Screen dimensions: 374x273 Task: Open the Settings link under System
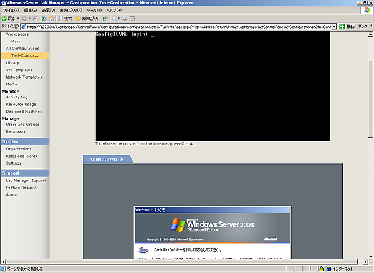14,163
